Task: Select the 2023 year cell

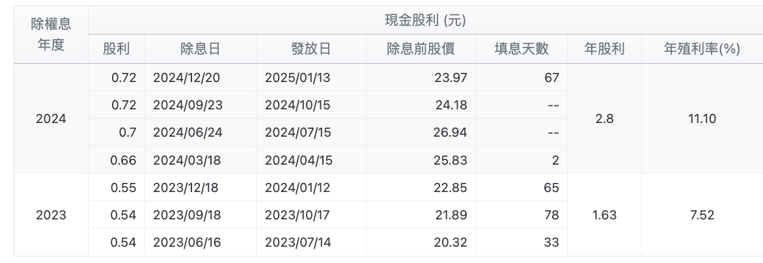Action: point(51,215)
